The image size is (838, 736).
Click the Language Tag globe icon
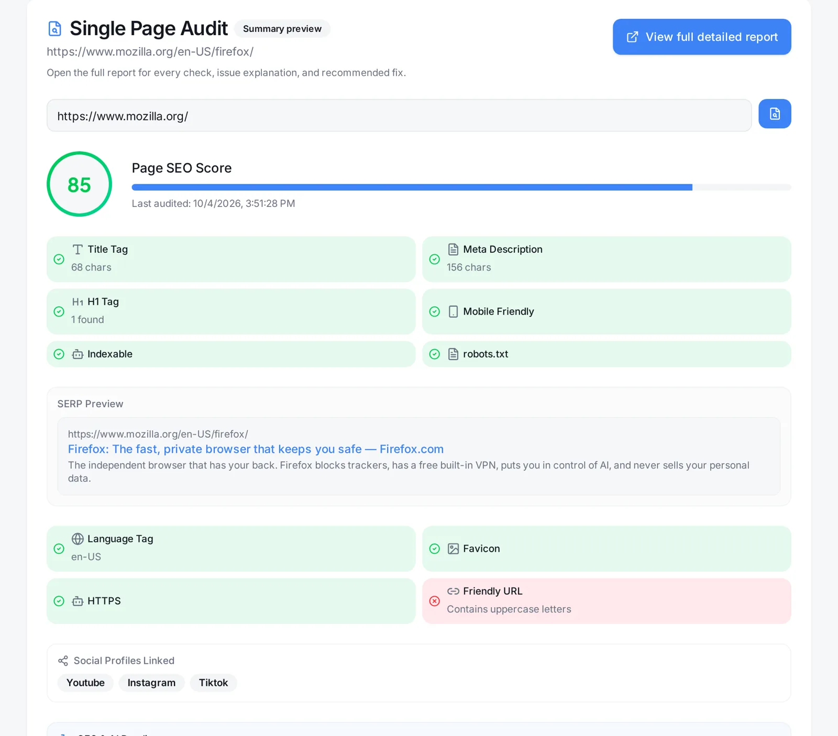pos(78,539)
